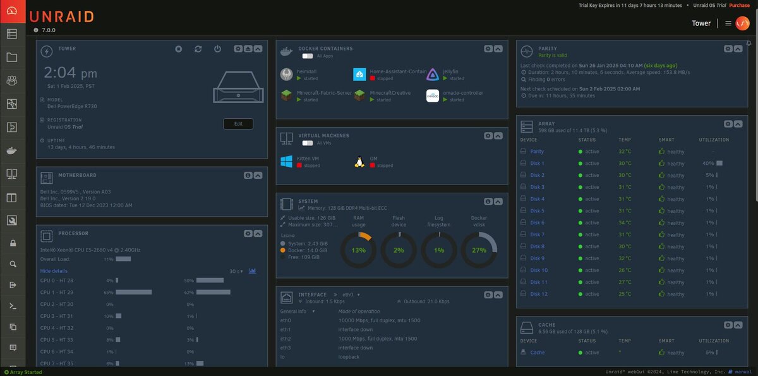
Task: Open the feedback speech bubble icon in sidebar
Action: click(x=13, y=348)
